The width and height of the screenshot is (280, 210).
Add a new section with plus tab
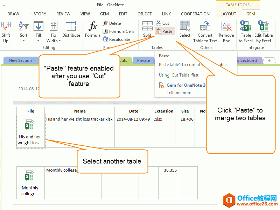coord(269,60)
